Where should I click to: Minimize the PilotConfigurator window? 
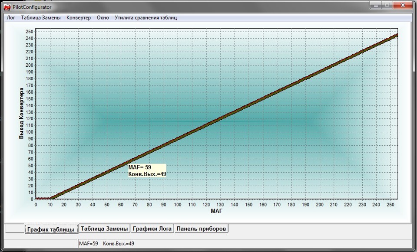point(376,5)
